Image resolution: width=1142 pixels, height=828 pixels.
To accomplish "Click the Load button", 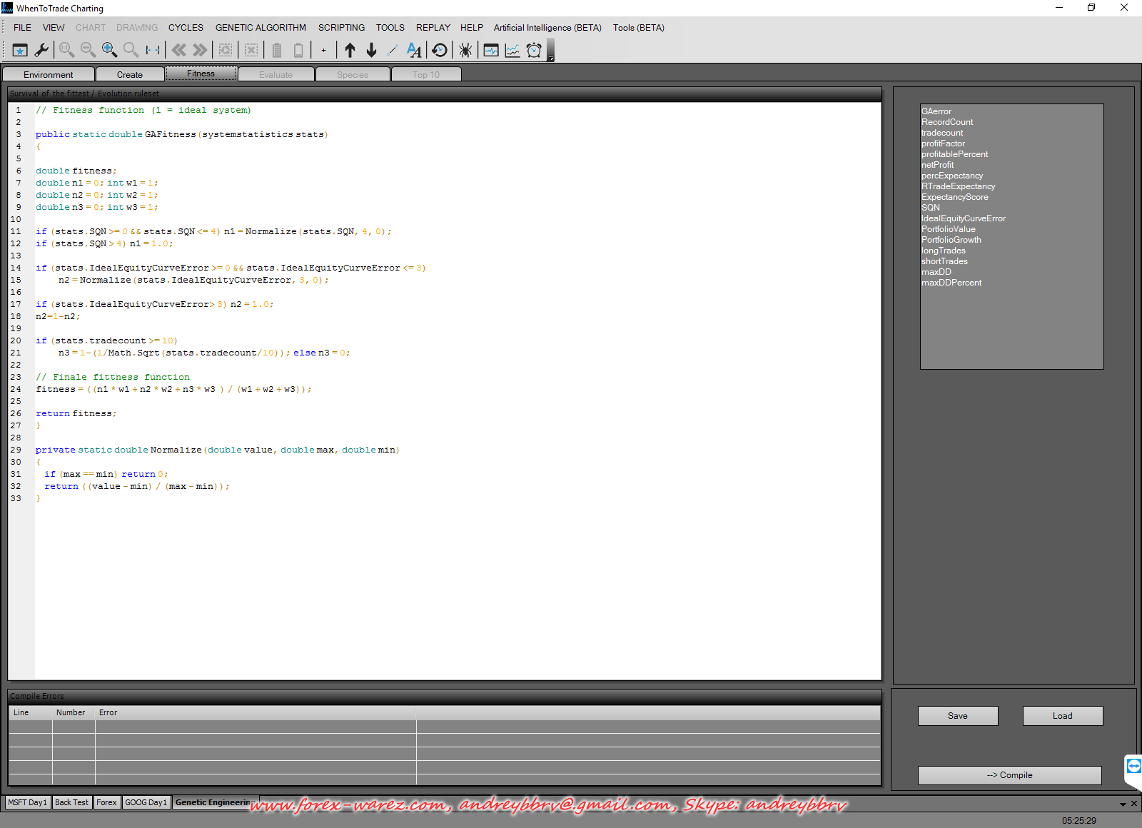I will (x=1062, y=716).
